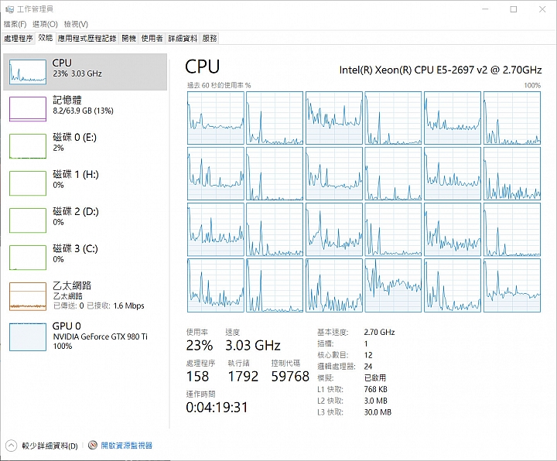Image resolution: width=557 pixels, height=461 pixels.
Task: Click the 開啟資源監視器 link
Action: click(126, 446)
